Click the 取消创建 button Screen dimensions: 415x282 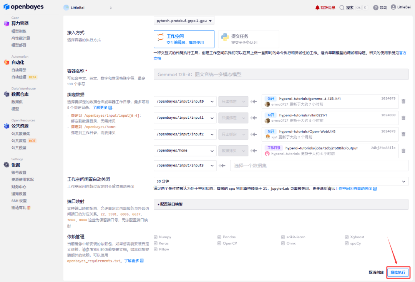376,272
